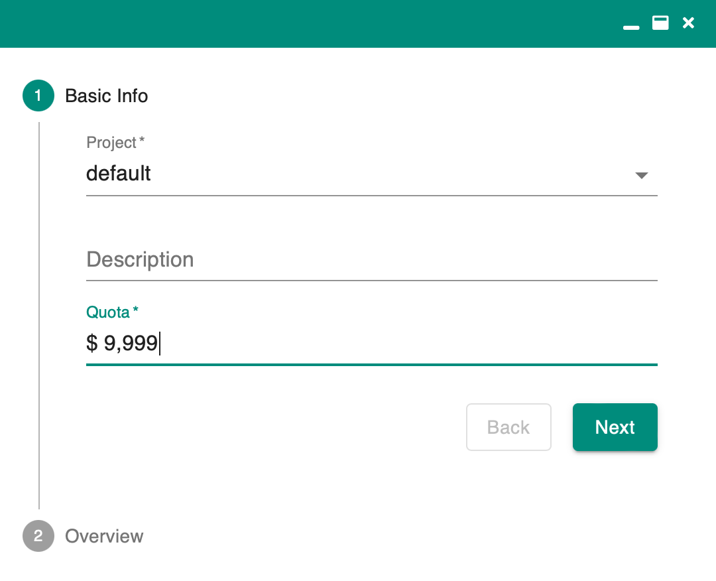Open the Project dropdown arrow
This screenshot has width=716, height=581.
point(642,175)
